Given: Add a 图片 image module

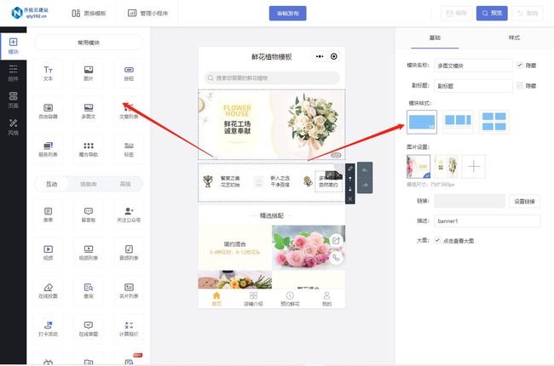Looking at the screenshot, I should pos(89,73).
